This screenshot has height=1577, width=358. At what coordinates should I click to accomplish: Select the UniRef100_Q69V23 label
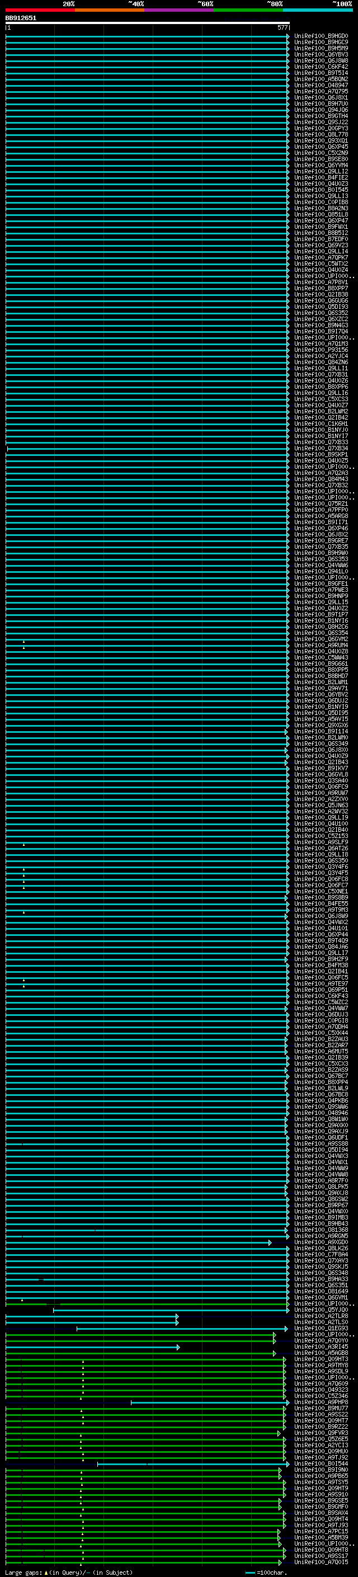coord(321,245)
